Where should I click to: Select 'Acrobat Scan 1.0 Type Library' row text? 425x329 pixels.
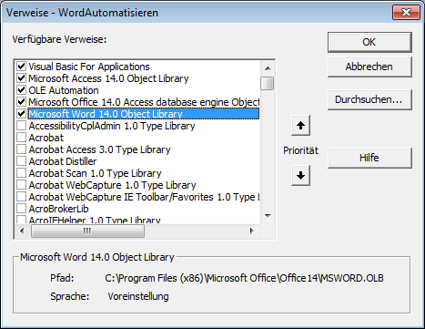96,173
